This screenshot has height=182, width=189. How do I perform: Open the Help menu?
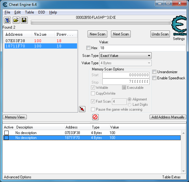(x=53, y=12)
